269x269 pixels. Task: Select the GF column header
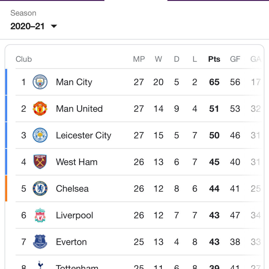[x=235, y=59]
